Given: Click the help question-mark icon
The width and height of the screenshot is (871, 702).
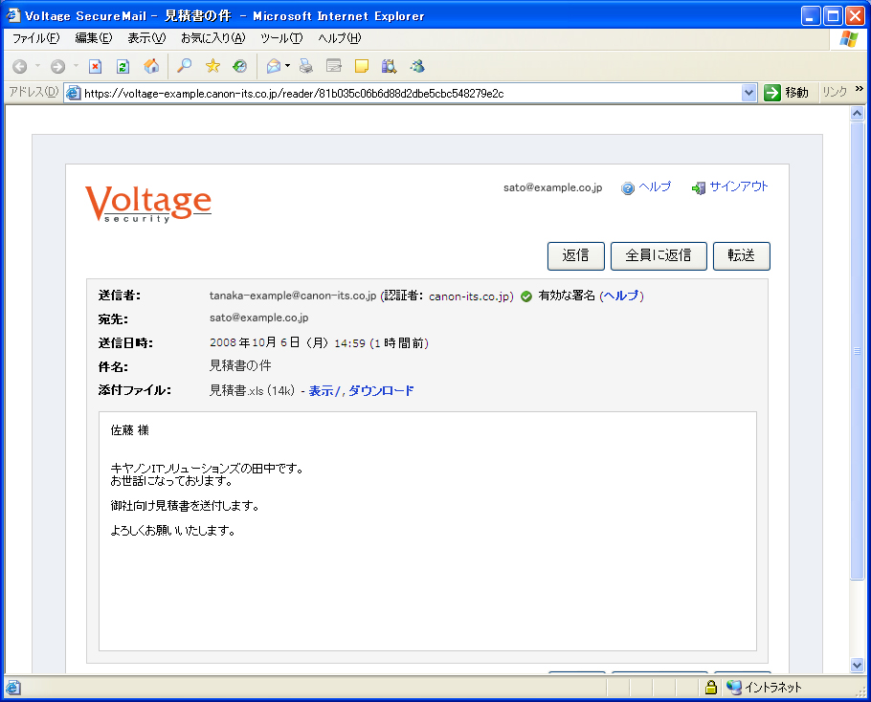Looking at the screenshot, I should click(628, 188).
